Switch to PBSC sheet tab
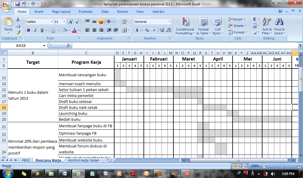This screenshot has width=303, height=178. 26,160
